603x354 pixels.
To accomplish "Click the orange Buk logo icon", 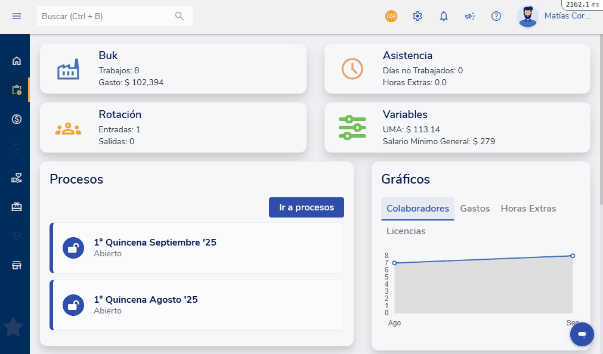I will tap(391, 16).
